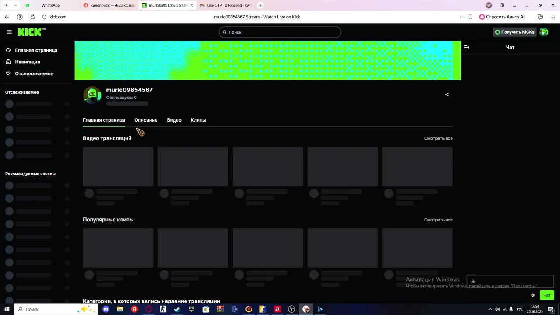Open the browser page options ellipsis
The width and height of the screenshot is (560, 315).
pyautogui.click(x=462, y=17)
